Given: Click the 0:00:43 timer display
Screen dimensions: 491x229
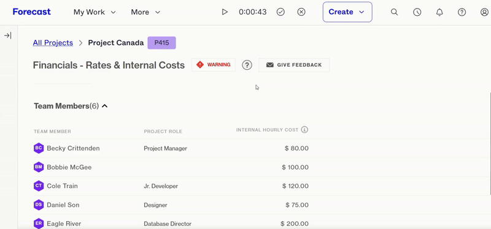Looking at the screenshot, I should click(253, 12).
